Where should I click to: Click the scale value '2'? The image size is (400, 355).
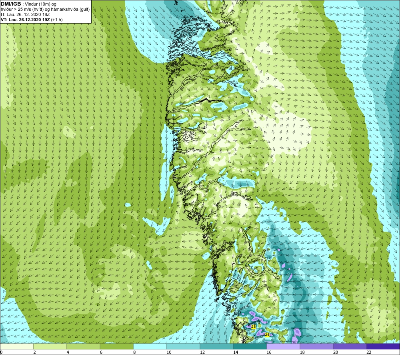tap(34, 352)
